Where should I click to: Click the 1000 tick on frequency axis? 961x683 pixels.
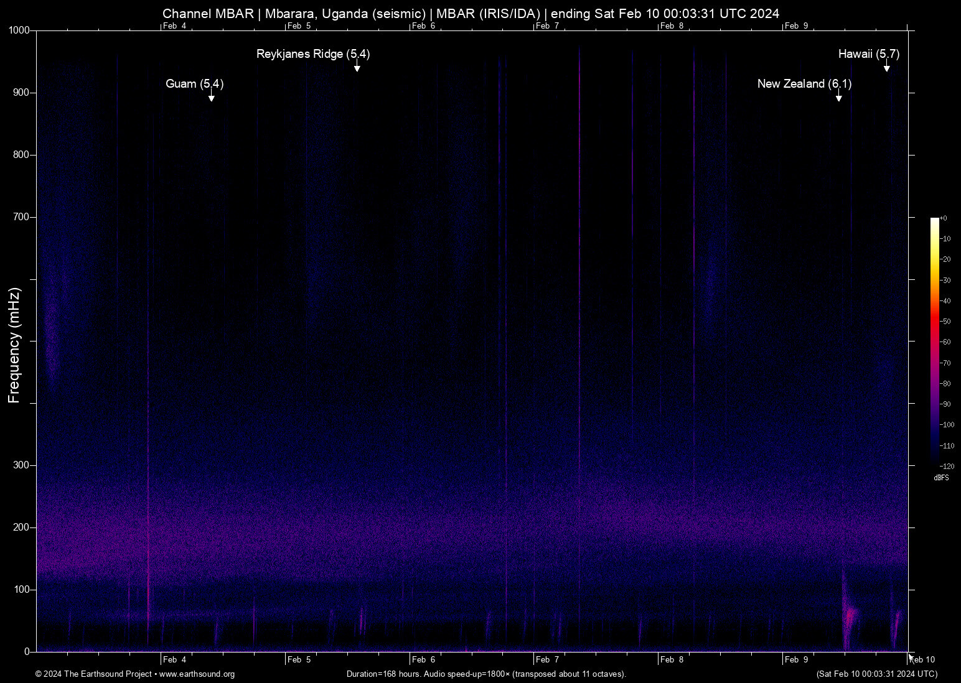(x=19, y=30)
